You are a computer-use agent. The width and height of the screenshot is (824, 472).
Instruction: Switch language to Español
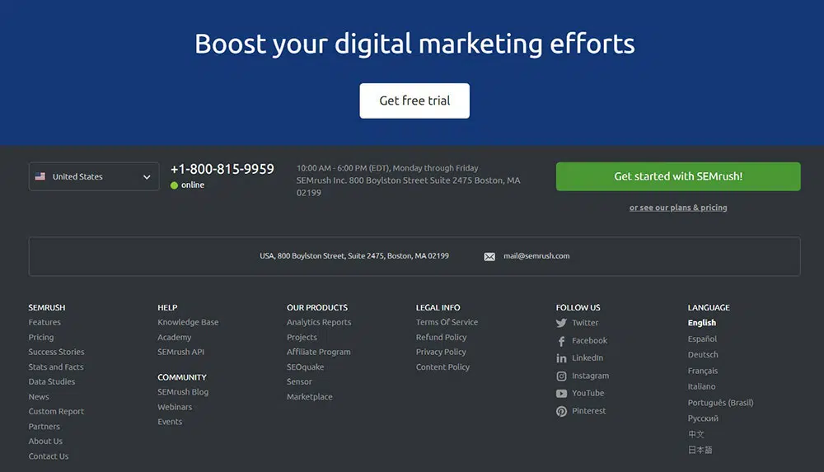pyautogui.click(x=702, y=339)
